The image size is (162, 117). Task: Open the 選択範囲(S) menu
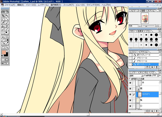[x=56, y=5]
